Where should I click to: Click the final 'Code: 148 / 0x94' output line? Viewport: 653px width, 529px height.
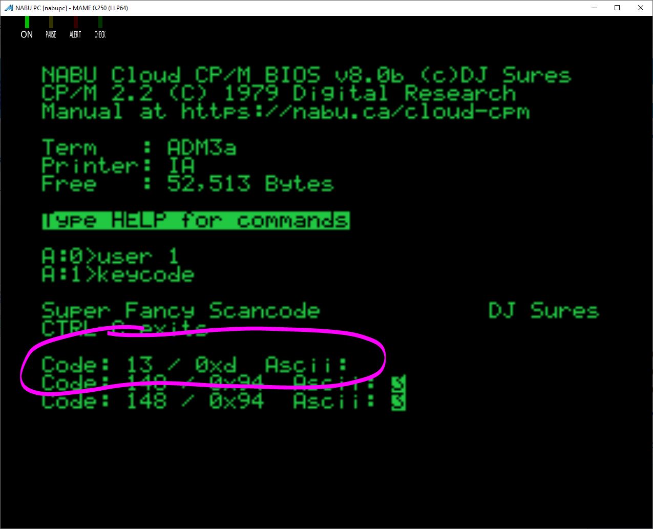click(x=223, y=401)
